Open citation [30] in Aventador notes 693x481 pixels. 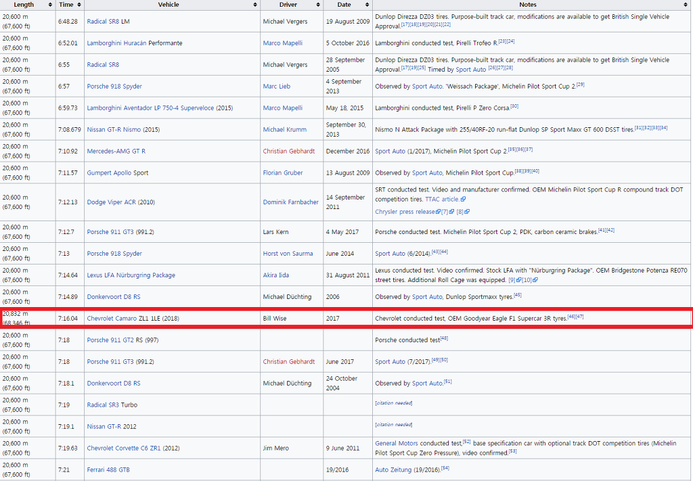514,106
